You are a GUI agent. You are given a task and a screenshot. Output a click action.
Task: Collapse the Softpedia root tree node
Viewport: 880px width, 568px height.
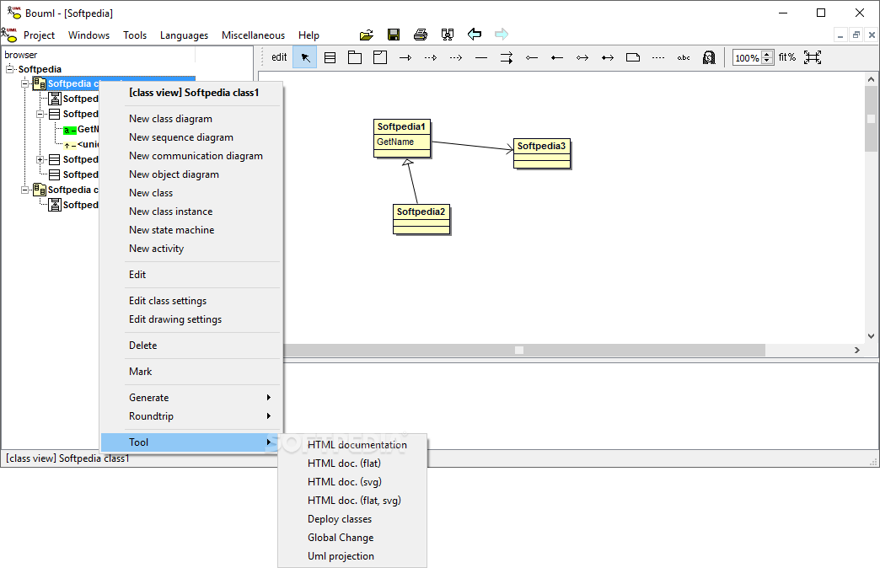pos(9,69)
